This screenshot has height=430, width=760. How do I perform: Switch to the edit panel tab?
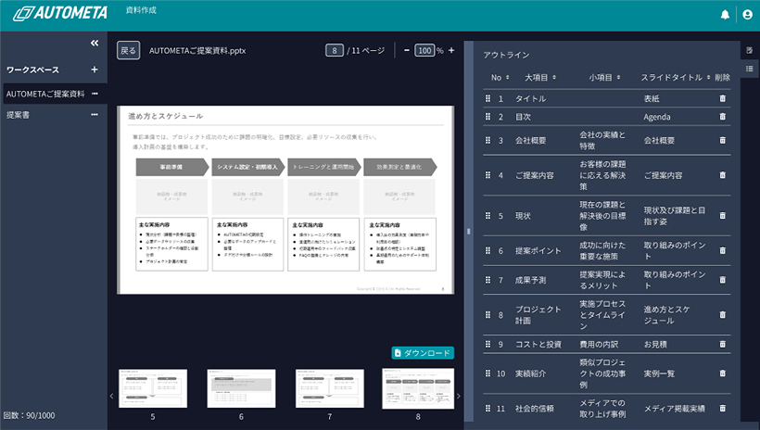pos(749,49)
